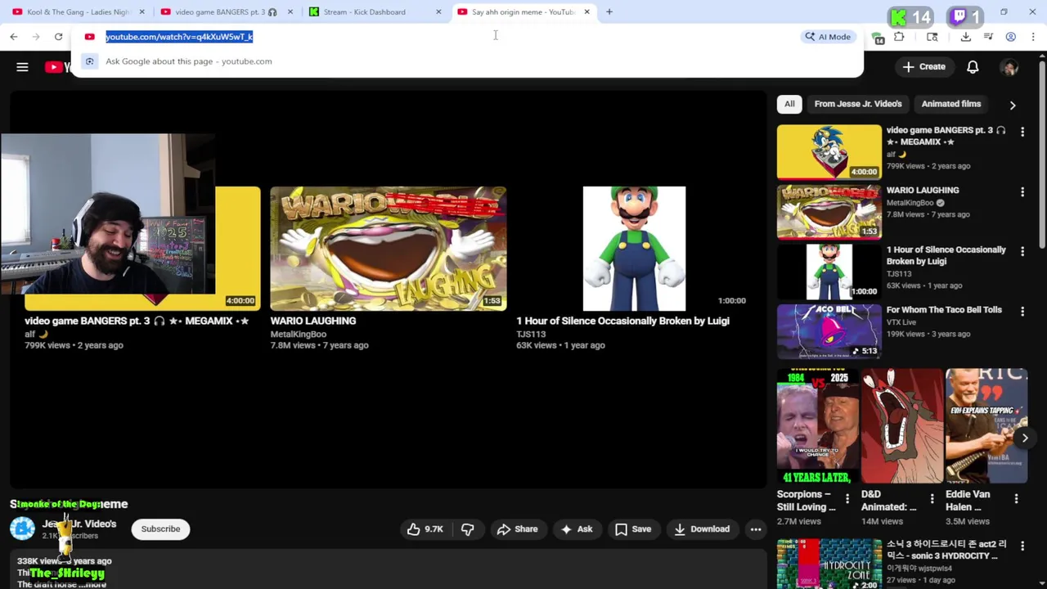Open options for Sonic 3 Hydrocity video

(x=1022, y=546)
